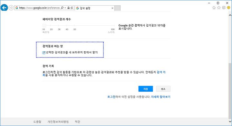
Task: Click the browser forward arrow button
Action: pos(11,8)
